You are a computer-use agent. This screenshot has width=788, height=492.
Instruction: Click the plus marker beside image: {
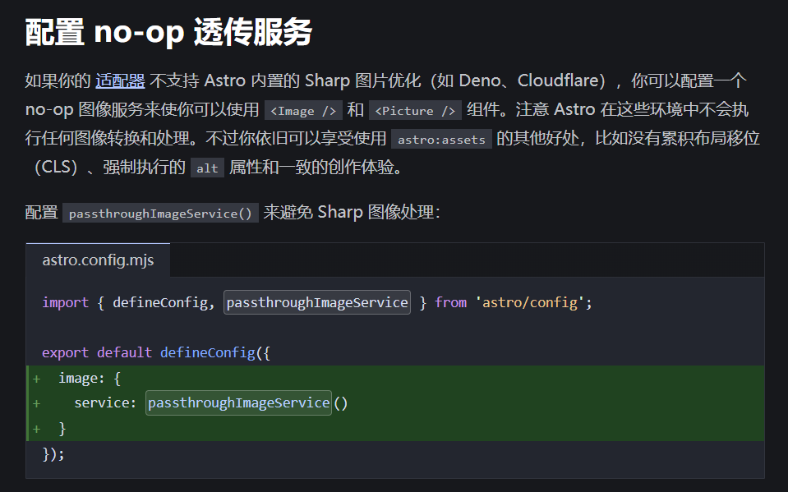(x=36, y=378)
